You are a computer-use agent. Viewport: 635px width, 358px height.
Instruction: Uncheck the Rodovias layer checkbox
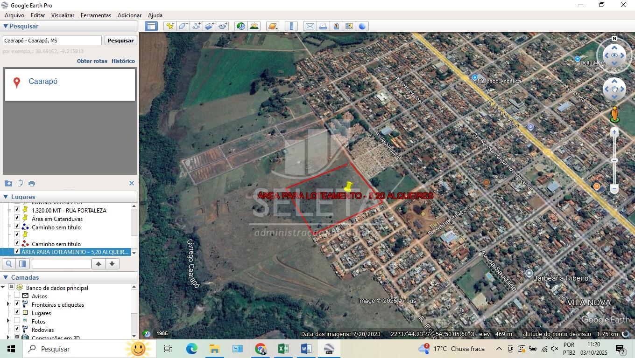point(17,329)
